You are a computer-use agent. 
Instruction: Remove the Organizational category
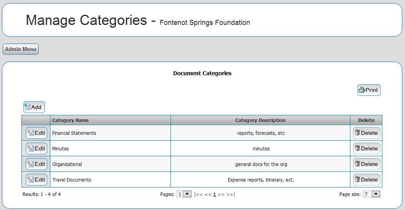click(x=366, y=164)
